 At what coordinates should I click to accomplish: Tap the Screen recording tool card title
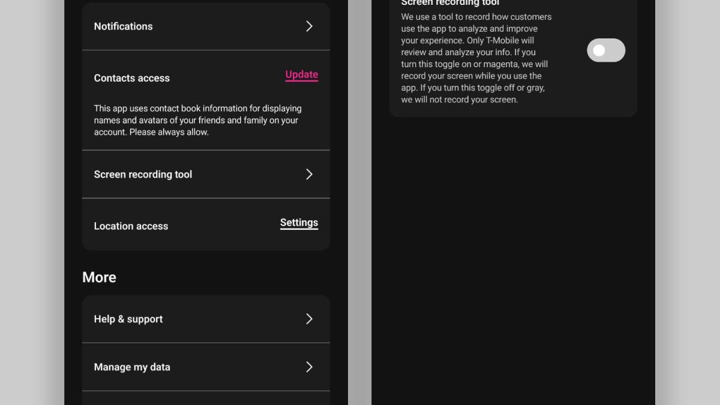pyautogui.click(x=450, y=4)
